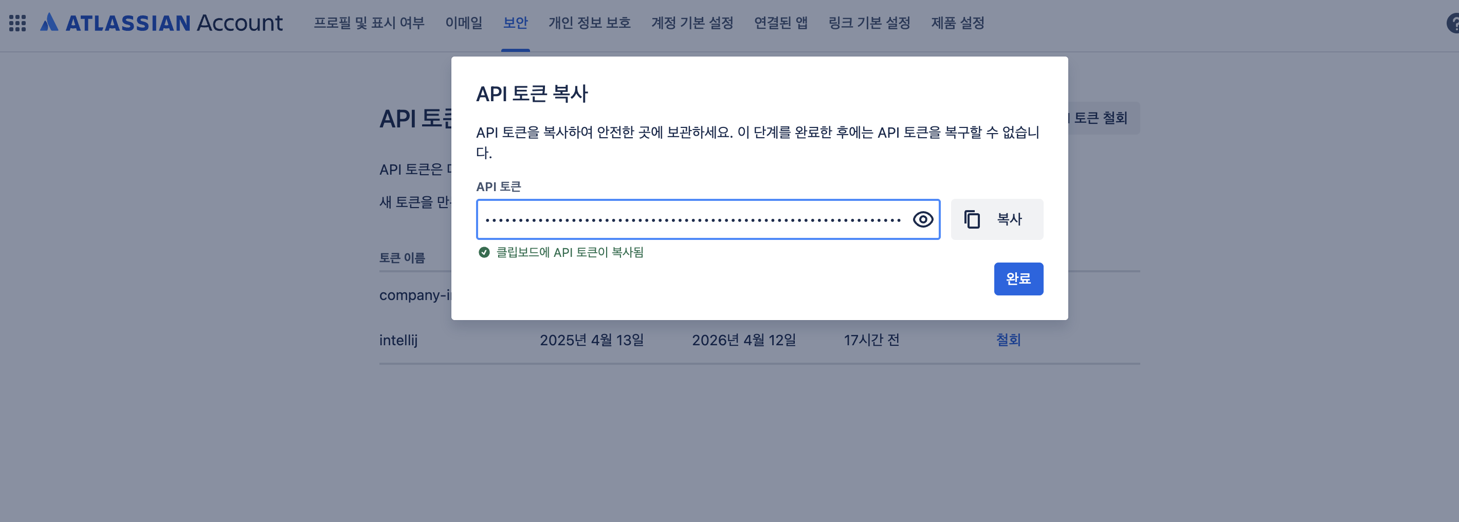Click the 토큰 철회 button behind the dialog

pyautogui.click(x=1103, y=118)
